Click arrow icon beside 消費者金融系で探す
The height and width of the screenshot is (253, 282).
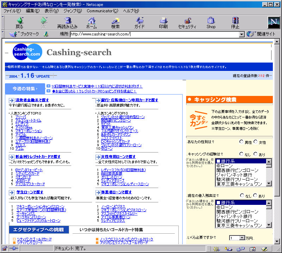tap(12, 100)
